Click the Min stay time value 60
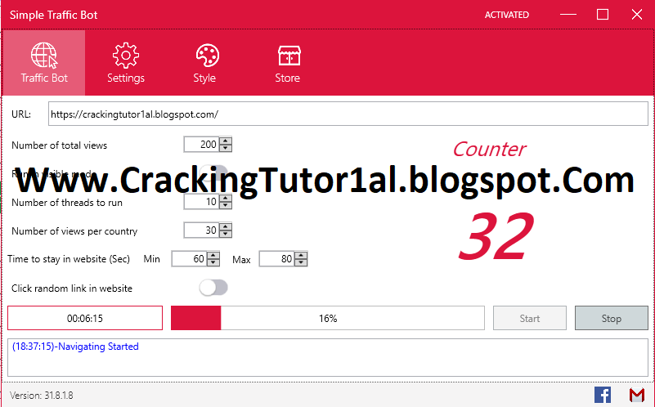Screen dimensions: 655x407 click(x=189, y=259)
